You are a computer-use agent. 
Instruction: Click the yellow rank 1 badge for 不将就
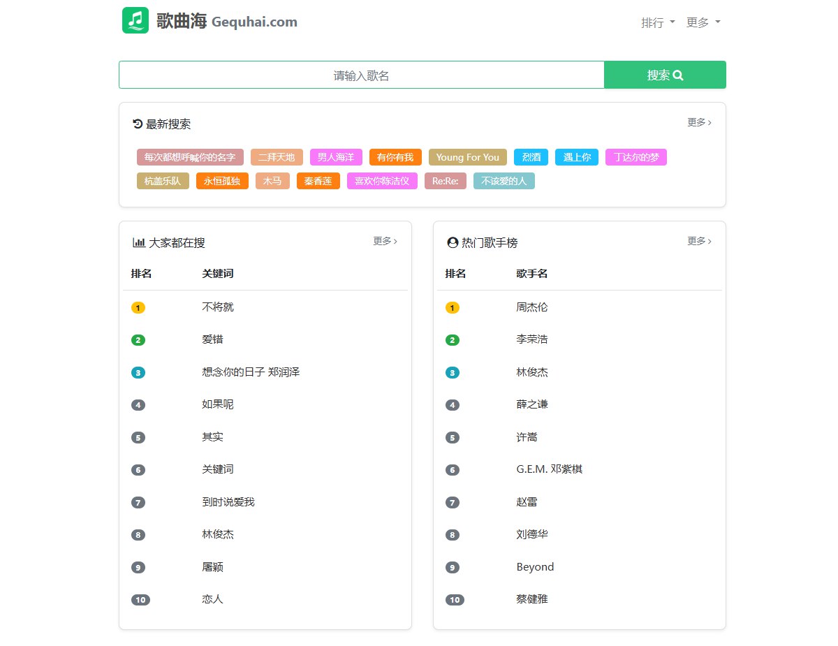(x=138, y=308)
